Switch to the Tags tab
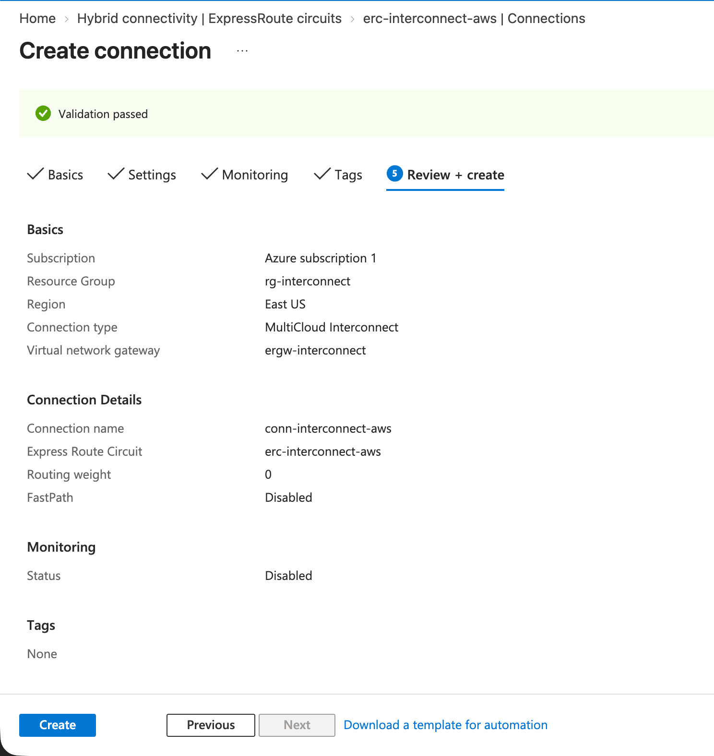The height and width of the screenshot is (756, 714). point(338,175)
